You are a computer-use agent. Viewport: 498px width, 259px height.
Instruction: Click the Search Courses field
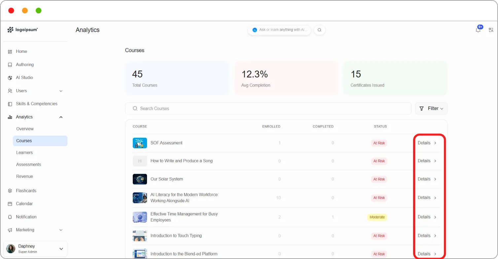tap(268, 108)
